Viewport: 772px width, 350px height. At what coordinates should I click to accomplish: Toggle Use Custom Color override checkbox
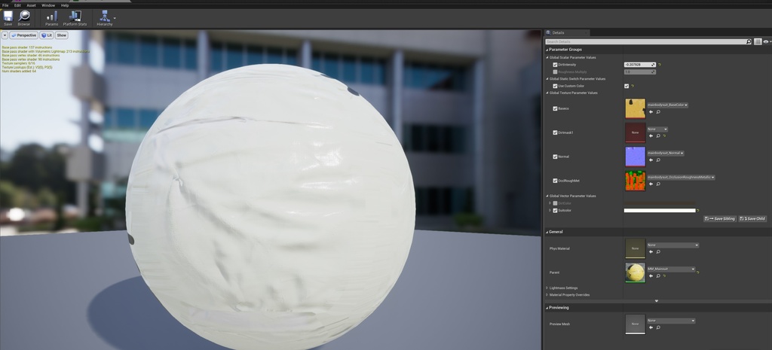556,86
